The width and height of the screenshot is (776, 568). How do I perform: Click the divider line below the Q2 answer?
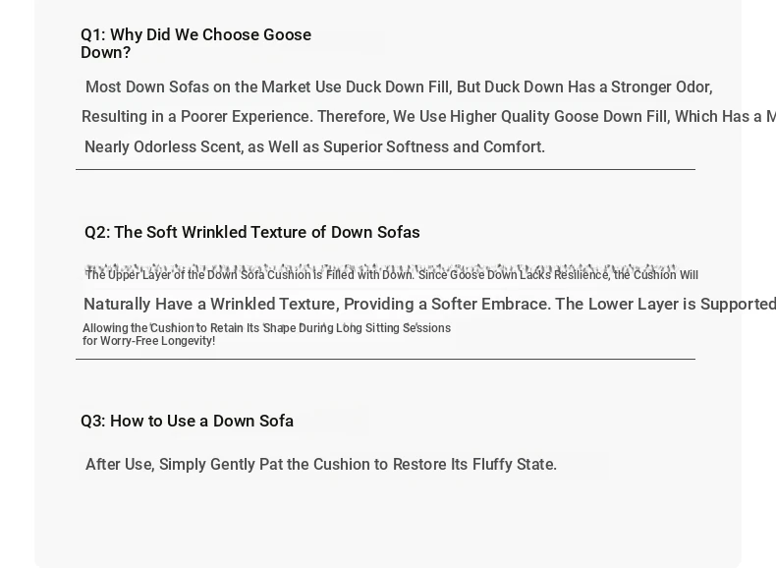tap(385, 359)
